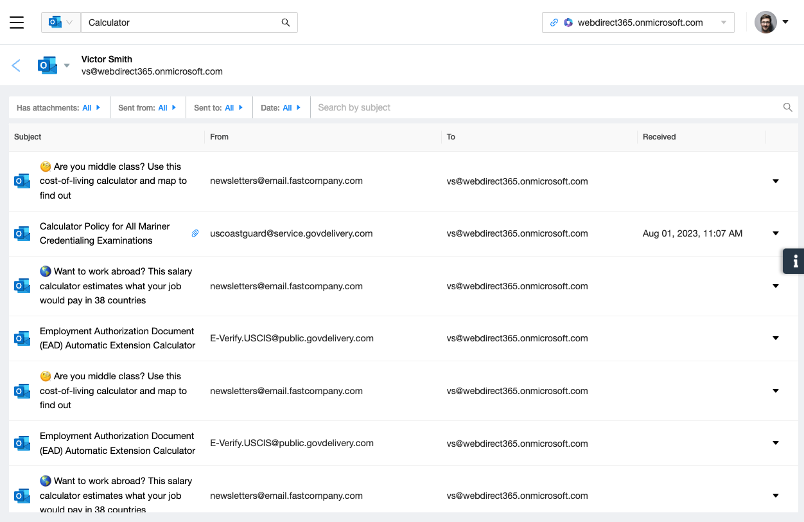
Task: Sort by the Subject column header
Action: tap(28, 137)
